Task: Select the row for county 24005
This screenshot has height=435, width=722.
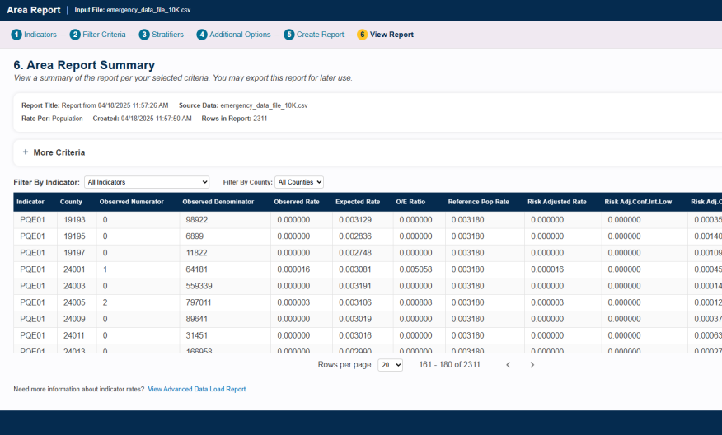Action: (73, 302)
